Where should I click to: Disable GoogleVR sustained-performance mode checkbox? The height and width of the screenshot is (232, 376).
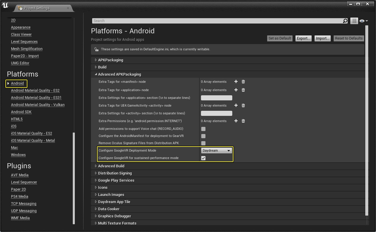click(x=203, y=158)
